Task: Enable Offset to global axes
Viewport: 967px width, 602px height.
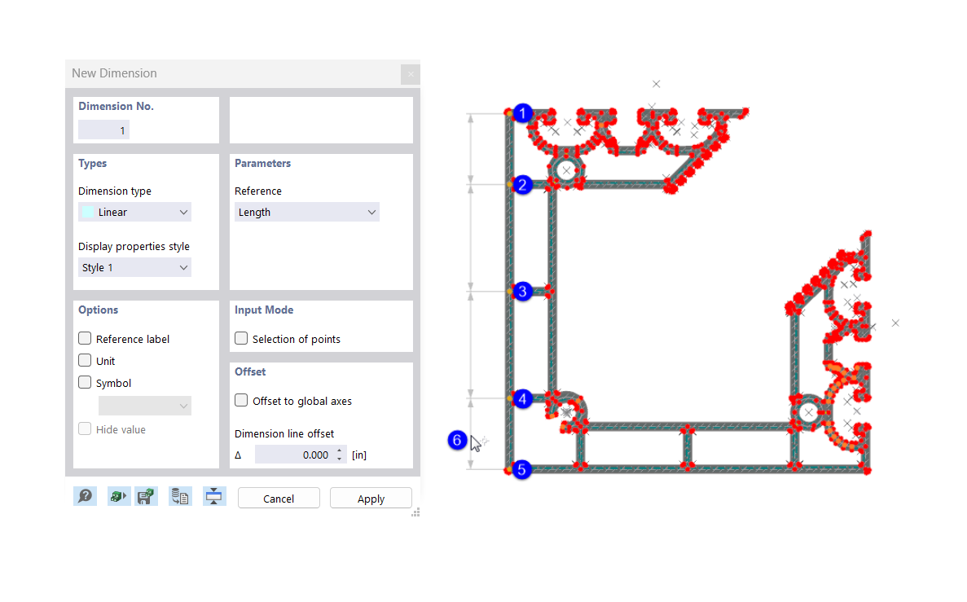Action: point(240,400)
